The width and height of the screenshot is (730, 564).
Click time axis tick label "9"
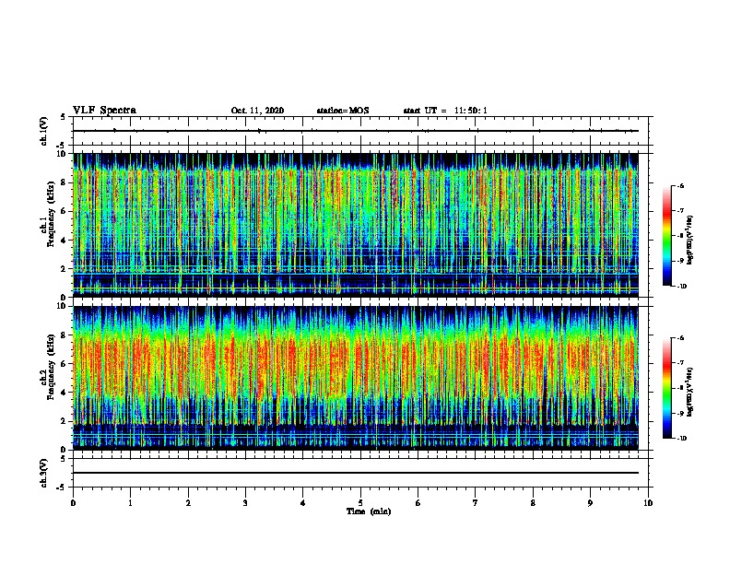pyautogui.click(x=590, y=503)
